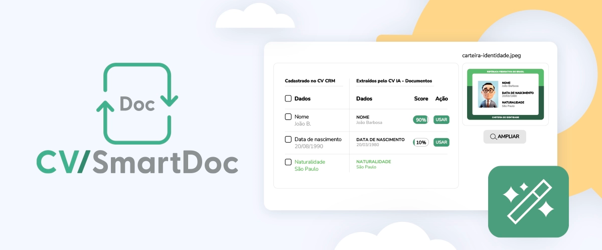Click the 10% score badge
Viewport: 602px width, 250px height.
tap(420, 142)
